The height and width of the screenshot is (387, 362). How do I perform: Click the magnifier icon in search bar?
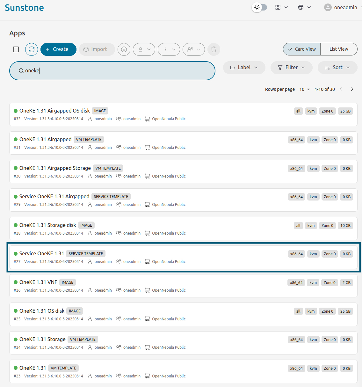pyautogui.click(x=21, y=71)
